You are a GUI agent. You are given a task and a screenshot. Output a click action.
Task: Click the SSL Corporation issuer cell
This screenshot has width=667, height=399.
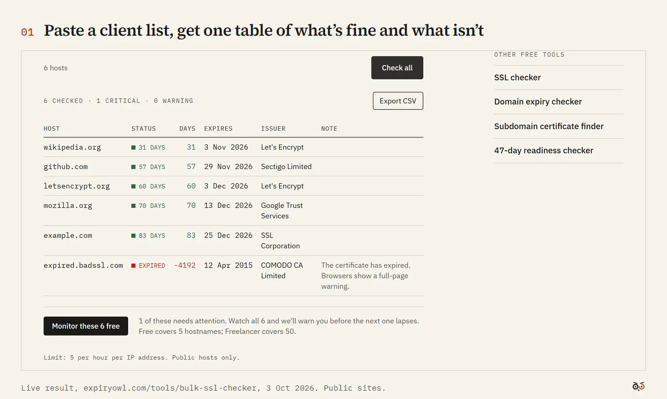pyautogui.click(x=280, y=240)
